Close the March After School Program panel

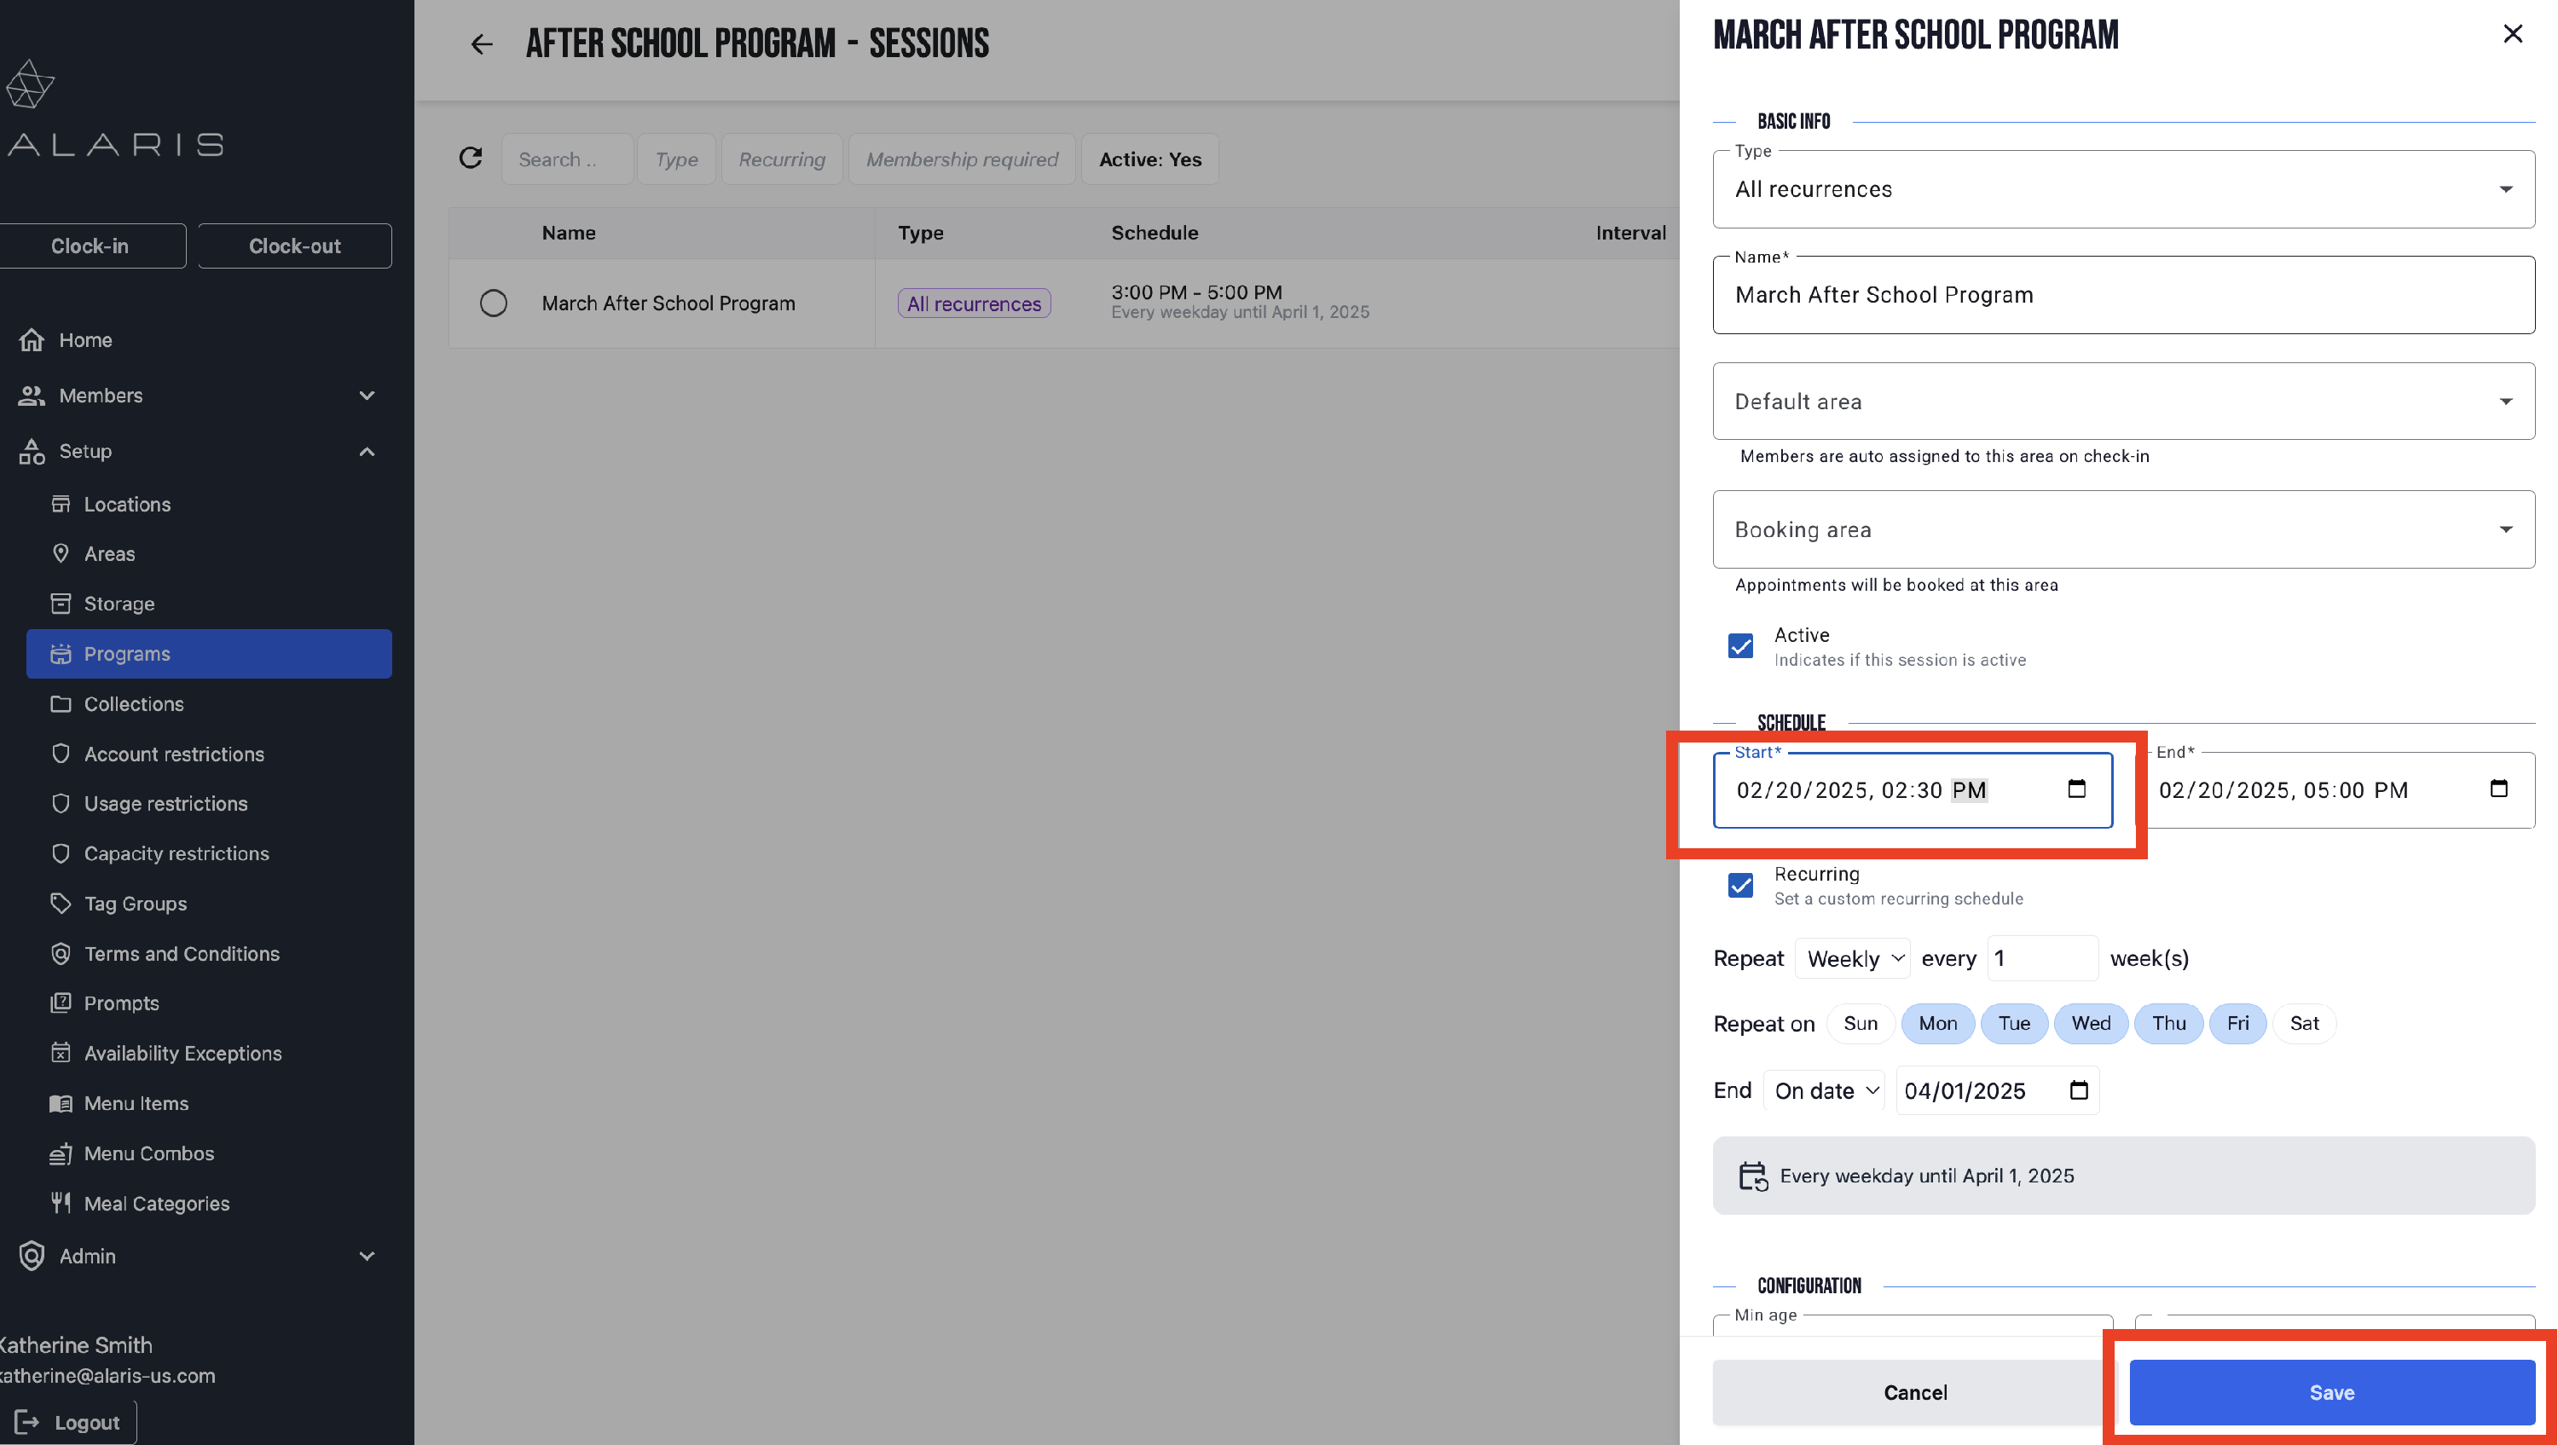pos(2512,35)
